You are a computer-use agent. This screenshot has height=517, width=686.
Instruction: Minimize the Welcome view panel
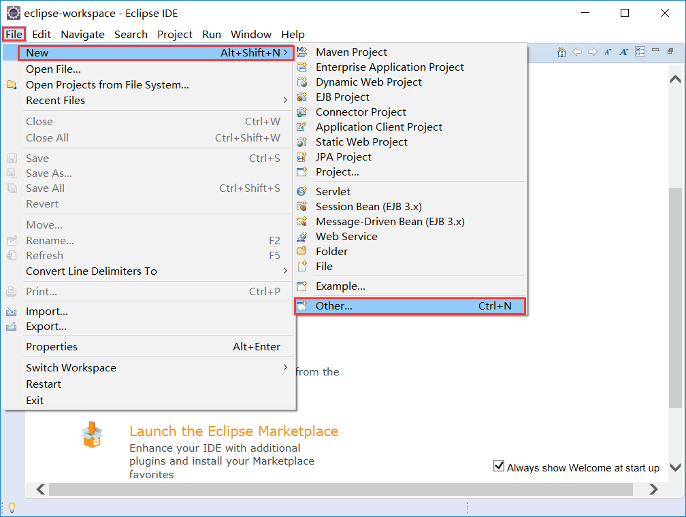(655, 50)
